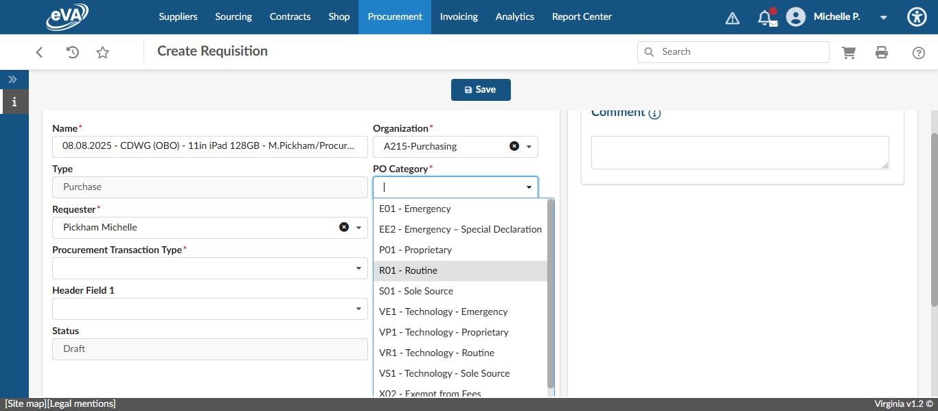
Task: Clear the Organization field selection
Action: [x=514, y=146]
